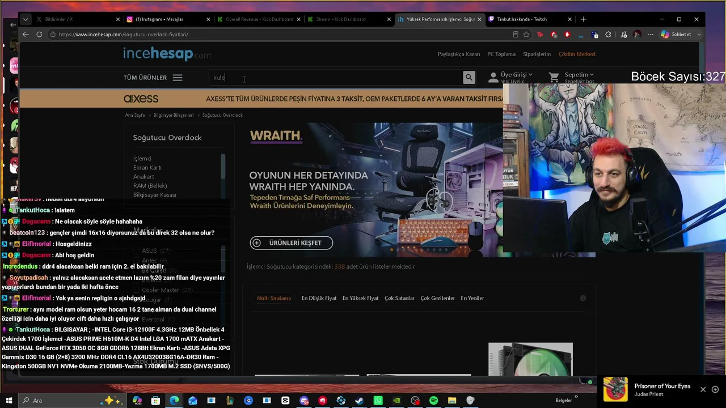Sort by En Yeniler
Screen dimensions: 726x408
pyautogui.click(x=472, y=298)
